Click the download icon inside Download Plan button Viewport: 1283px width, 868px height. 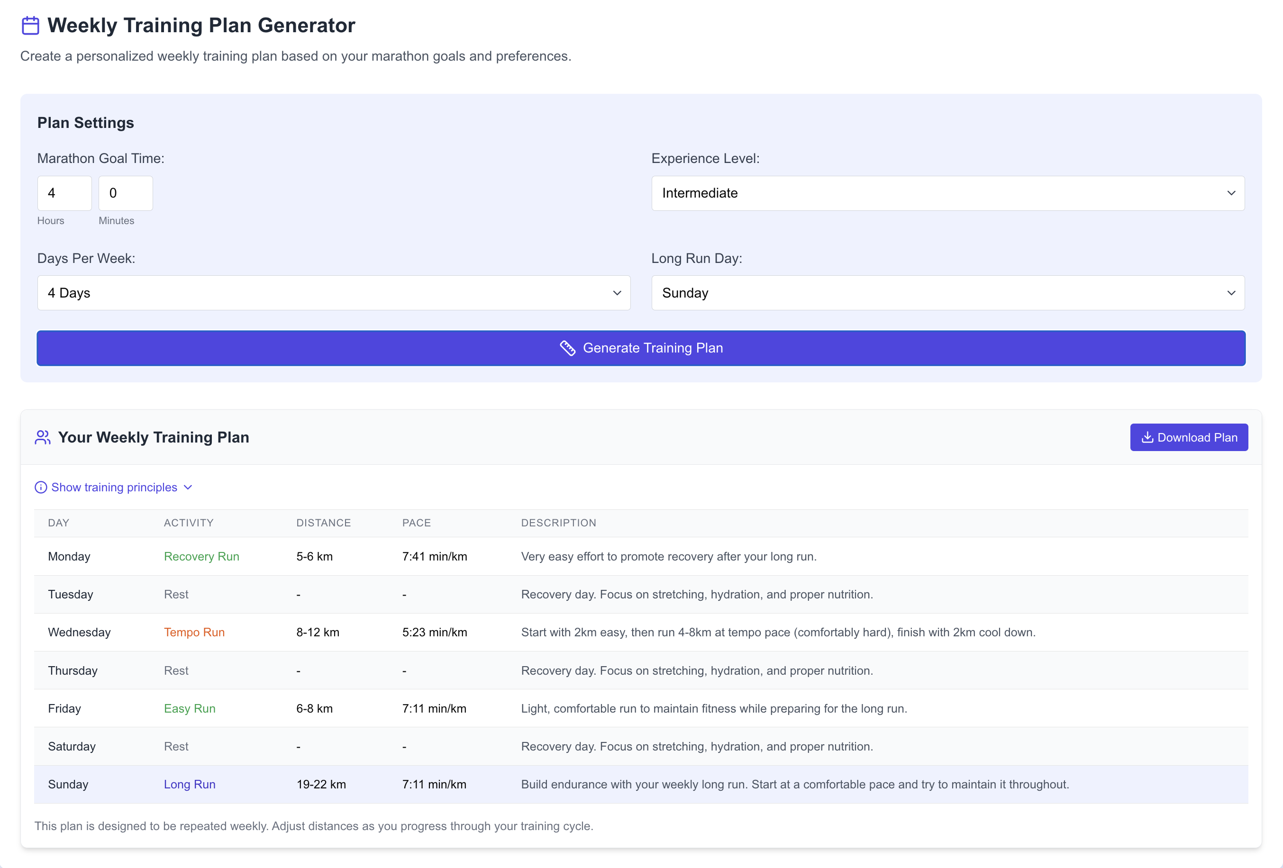coord(1147,437)
